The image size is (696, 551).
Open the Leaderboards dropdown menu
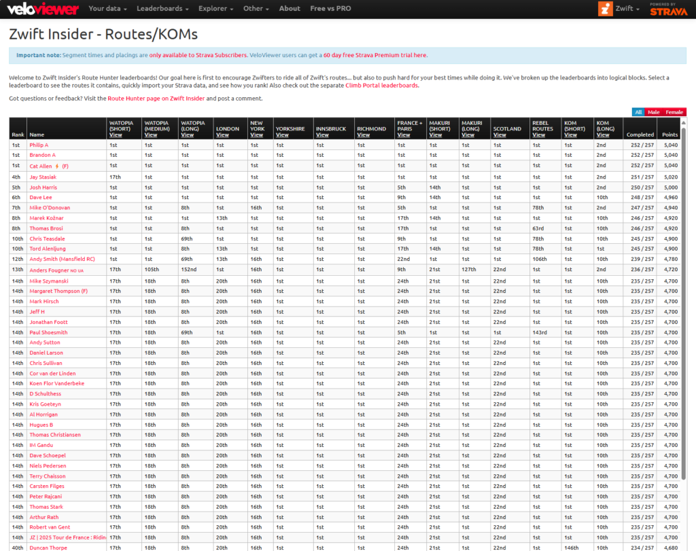pos(162,8)
